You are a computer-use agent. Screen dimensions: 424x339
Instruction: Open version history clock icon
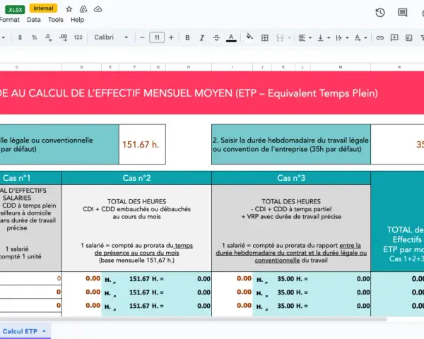tap(380, 13)
